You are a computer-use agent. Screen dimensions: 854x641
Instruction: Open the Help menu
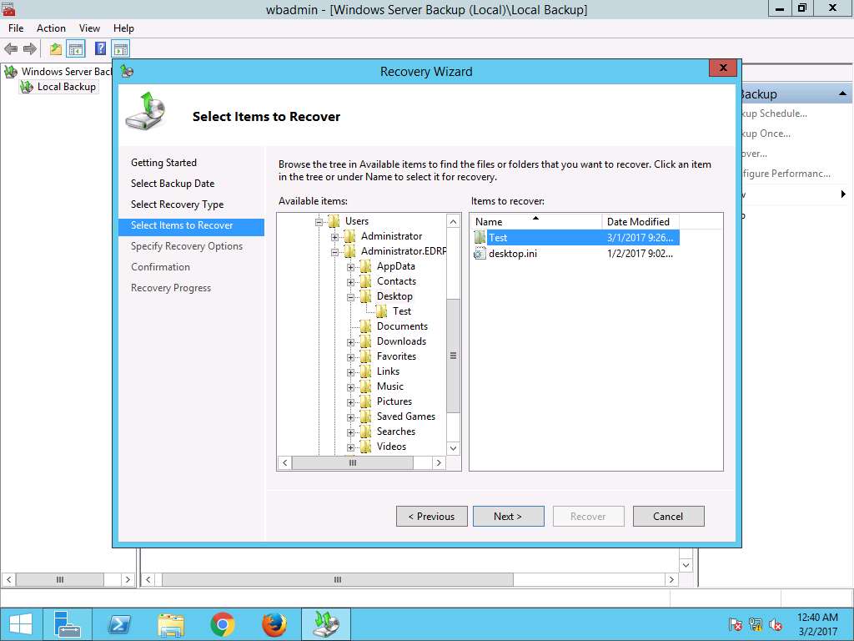123,28
